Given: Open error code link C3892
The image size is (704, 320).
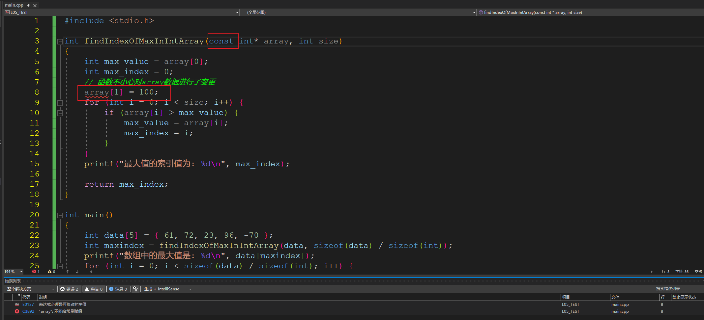Looking at the screenshot, I should (28, 311).
